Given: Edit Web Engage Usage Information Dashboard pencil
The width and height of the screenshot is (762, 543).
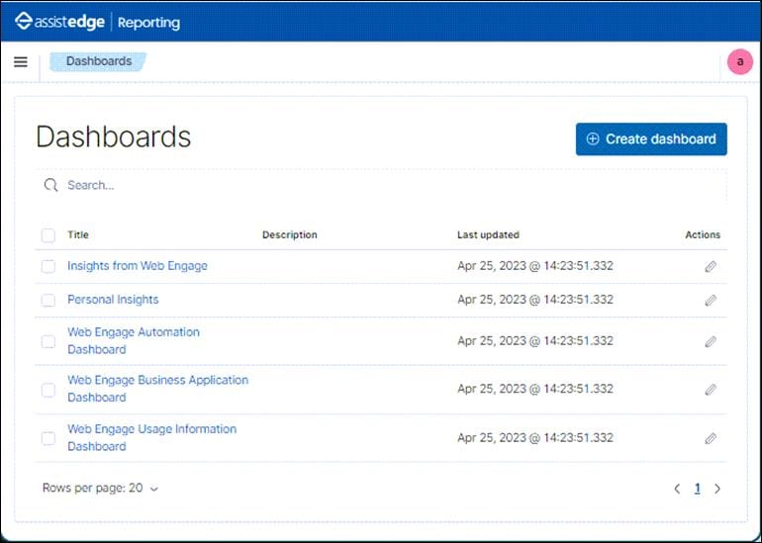Looking at the screenshot, I should pyautogui.click(x=710, y=438).
